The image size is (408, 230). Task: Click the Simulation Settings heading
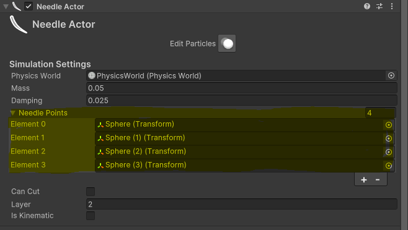pos(50,64)
